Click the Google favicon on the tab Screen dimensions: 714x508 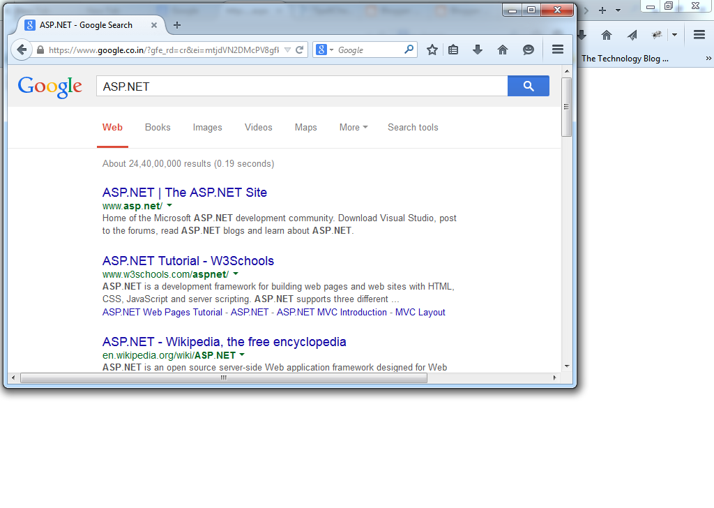(x=29, y=25)
